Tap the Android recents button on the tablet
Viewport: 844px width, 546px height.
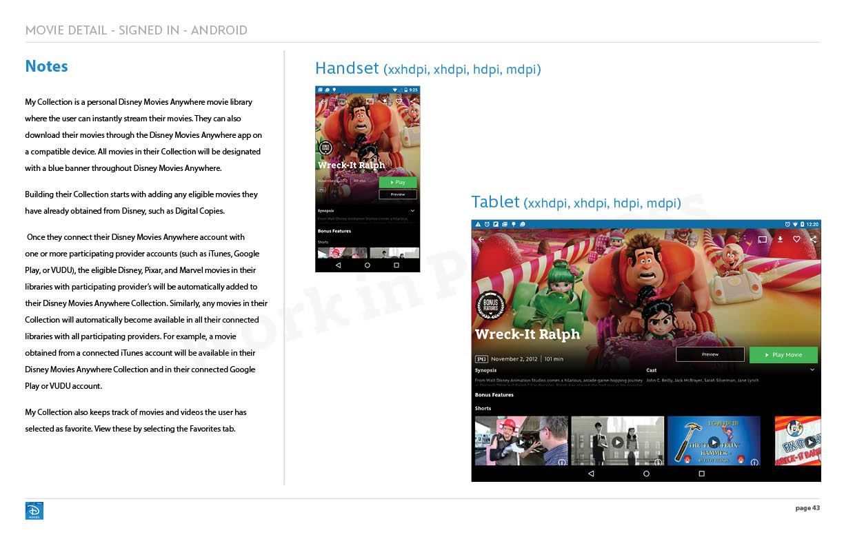(701, 474)
